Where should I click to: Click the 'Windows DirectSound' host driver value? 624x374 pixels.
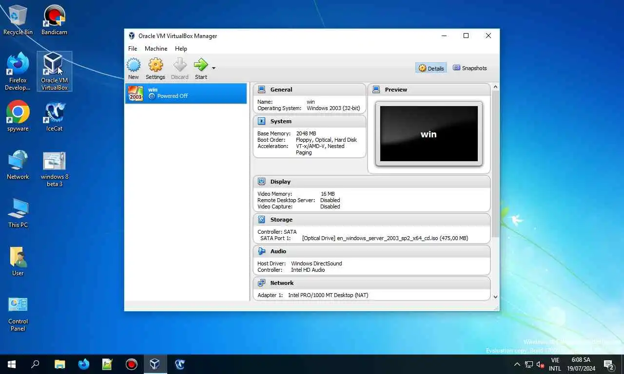pos(317,263)
